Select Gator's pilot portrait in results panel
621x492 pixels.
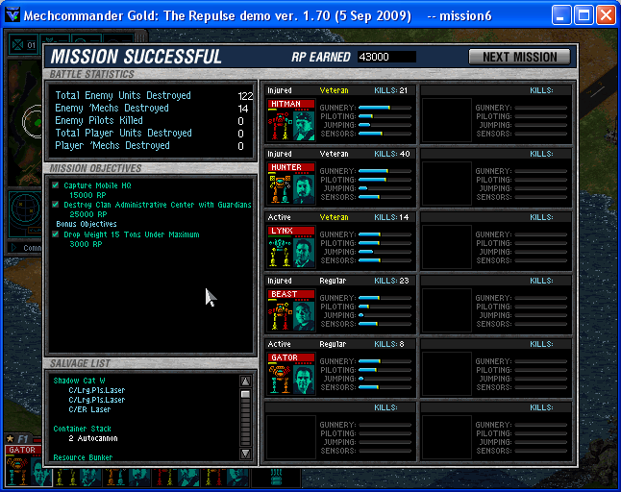click(x=304, y=380)
